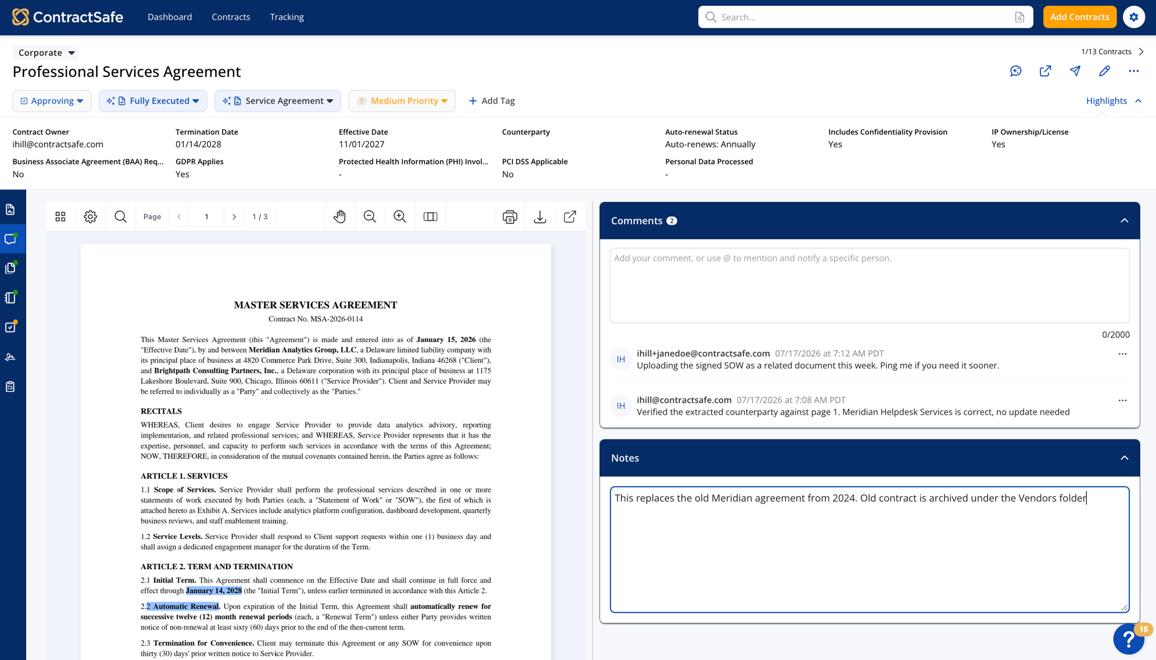Open document in new window from viewer toolbar
This screenshot has height=660, width=1156.
570,216
